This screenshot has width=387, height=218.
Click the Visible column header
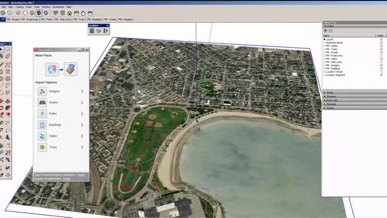click(x=380, y=36)
